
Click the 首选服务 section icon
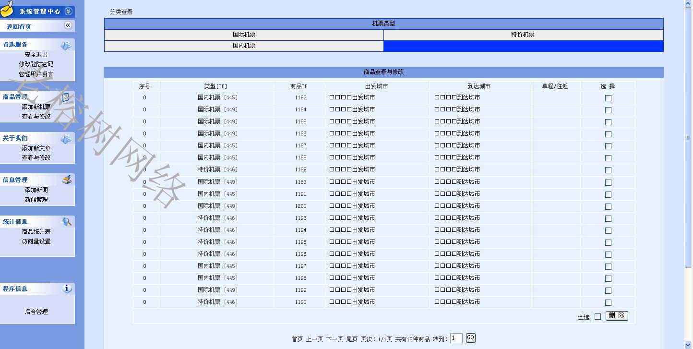(66, 45)
